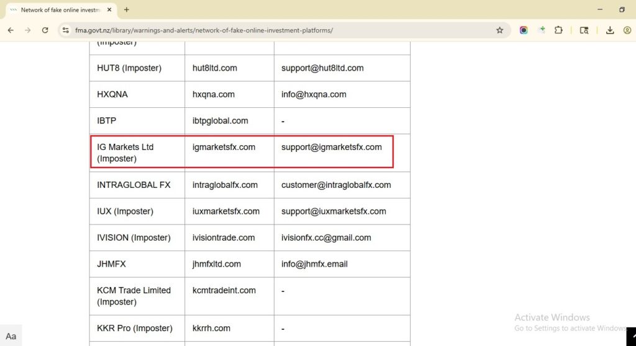Open the Extensions puzzle piece menu
636x346 pixels.
coord(558,30)
